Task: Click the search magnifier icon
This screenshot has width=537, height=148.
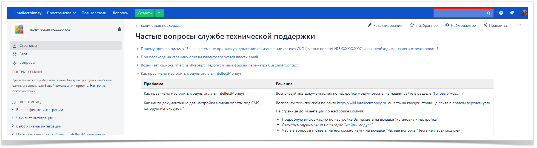Action: click(488, 13)
